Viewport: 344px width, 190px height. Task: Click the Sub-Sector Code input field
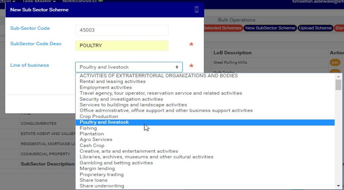point(122,30)
